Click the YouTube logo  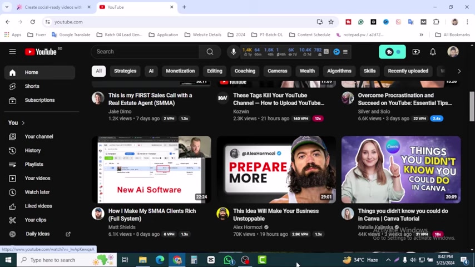[41, 52]
